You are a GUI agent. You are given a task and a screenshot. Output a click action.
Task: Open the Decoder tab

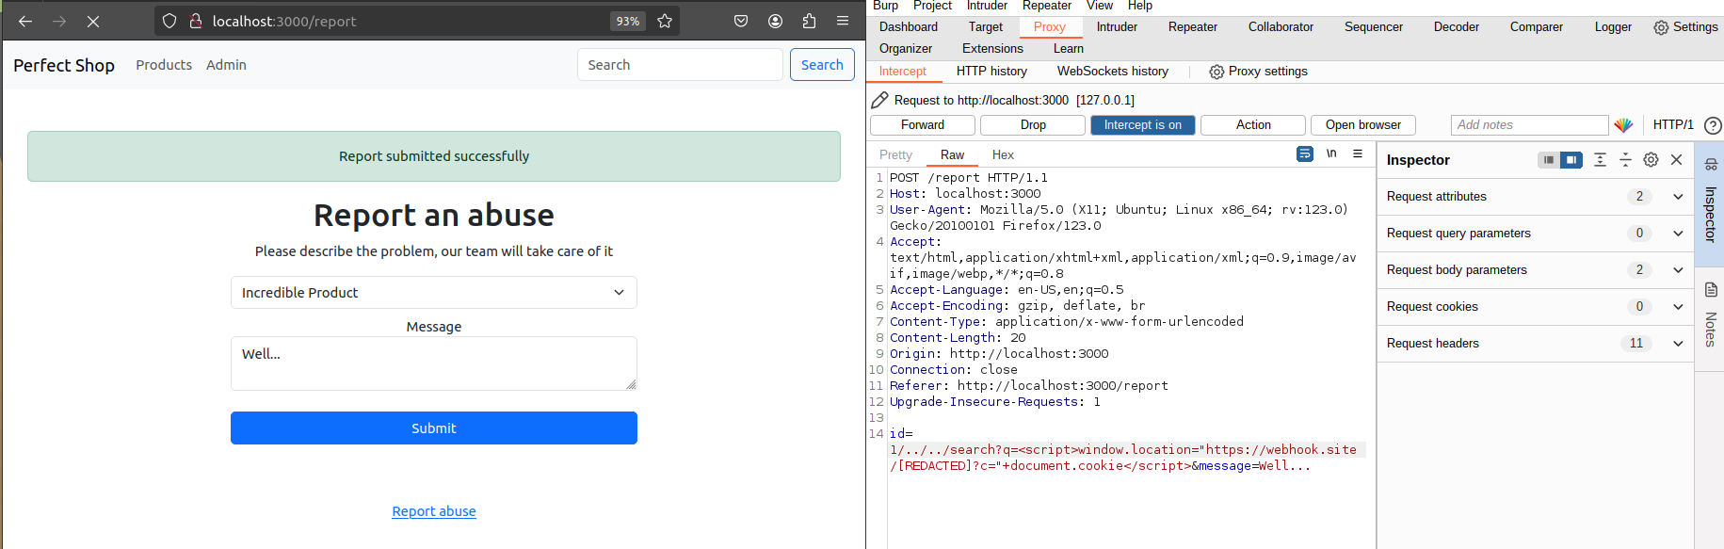click(x=1457, y=27)
